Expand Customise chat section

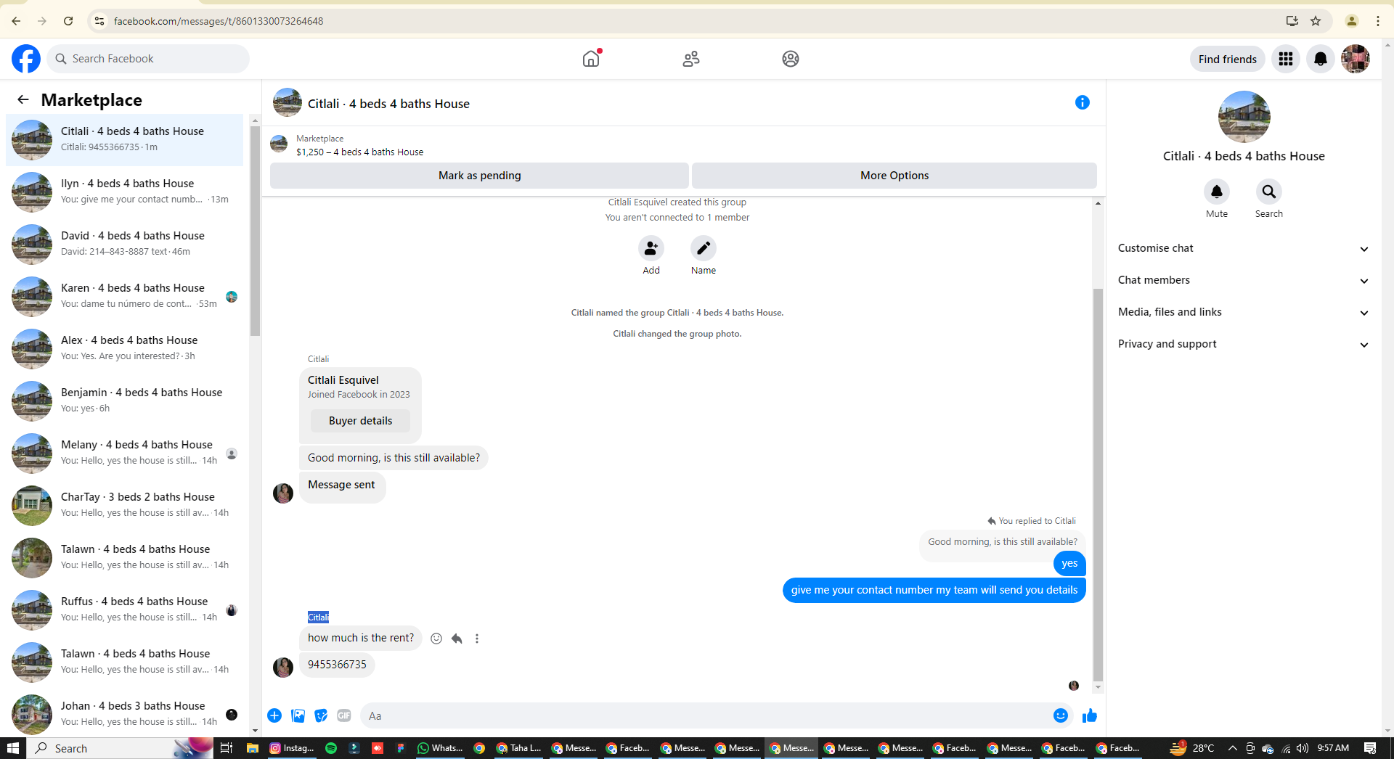point(1244,248)
